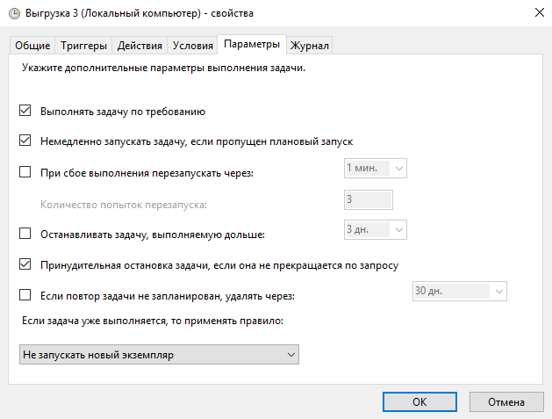The image size is (552, 419).
Task: Go to the Действия tab
Action: tap(140, 46)
